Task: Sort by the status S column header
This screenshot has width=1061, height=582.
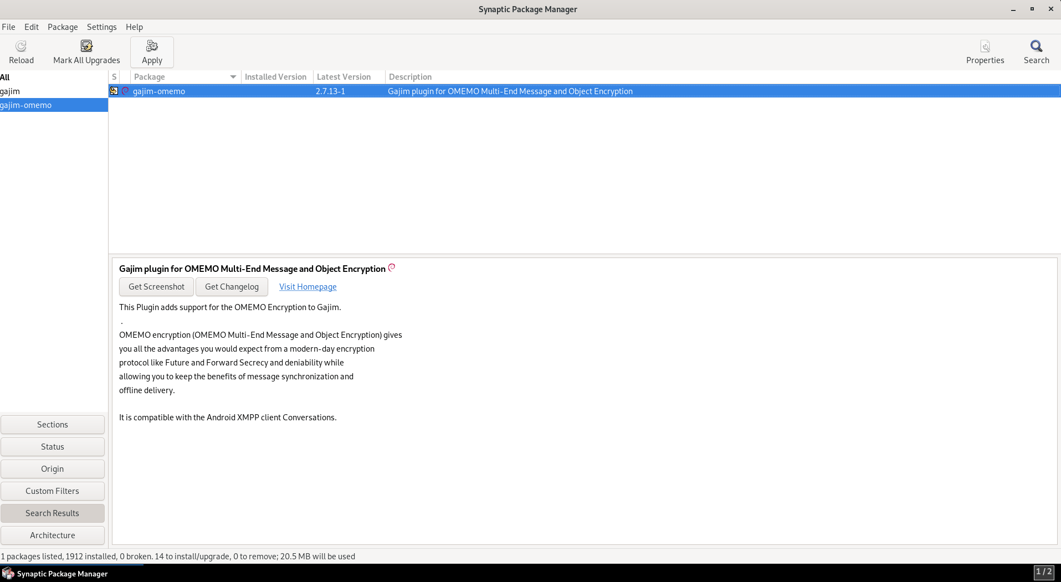Action: point(114,77)
